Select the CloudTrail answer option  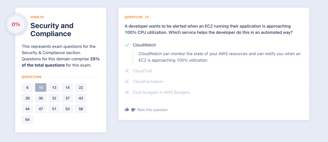142,71
